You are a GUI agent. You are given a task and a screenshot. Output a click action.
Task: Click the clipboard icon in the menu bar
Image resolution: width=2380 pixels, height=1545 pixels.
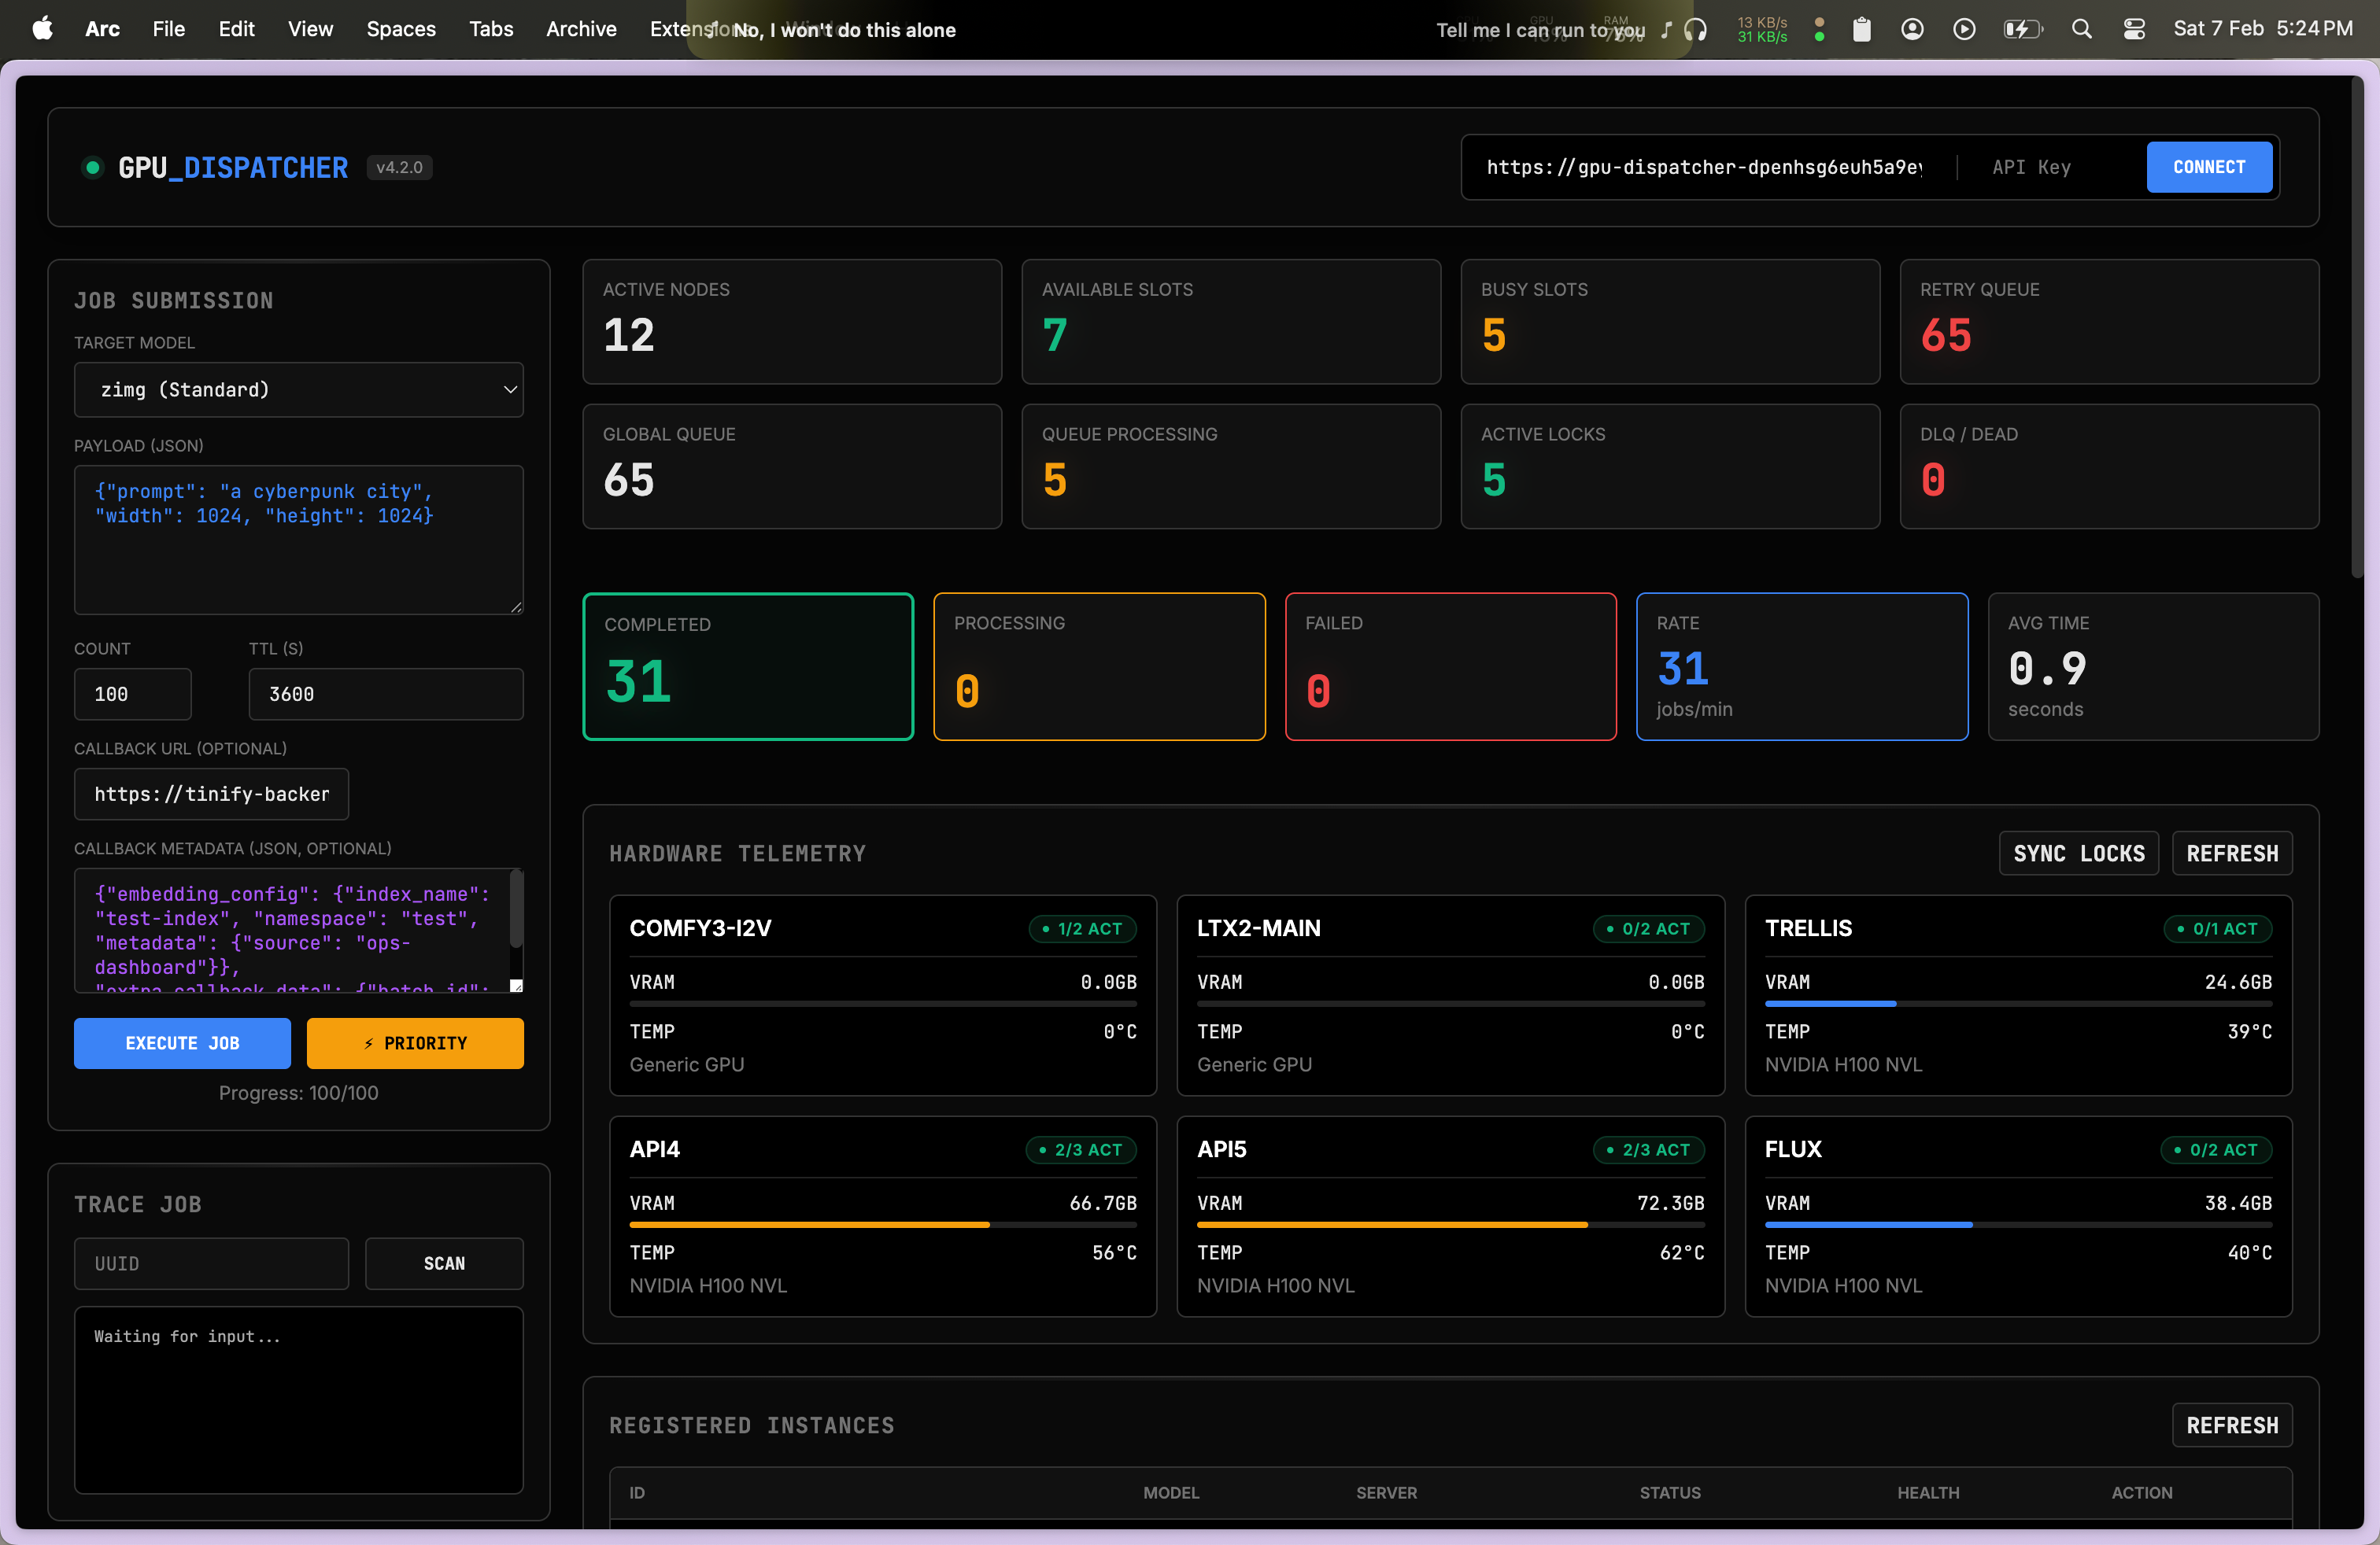tap(1861, 29)
